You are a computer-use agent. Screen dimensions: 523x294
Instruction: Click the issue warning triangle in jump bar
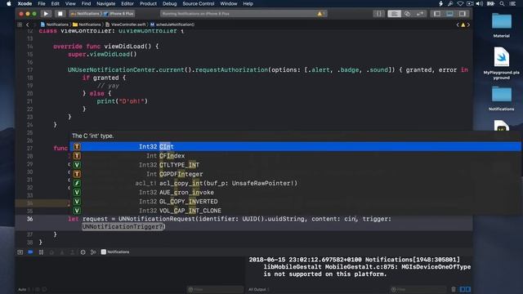(463, 24)
